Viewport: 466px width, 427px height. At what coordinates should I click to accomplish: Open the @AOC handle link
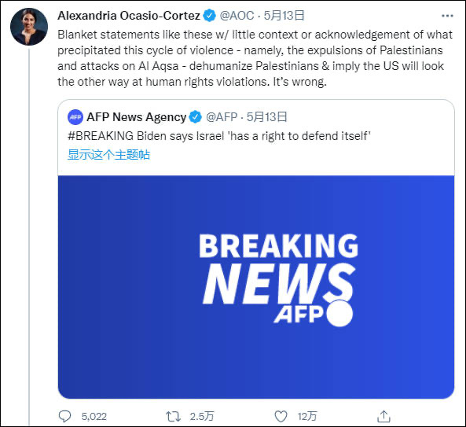pos(237,16)
